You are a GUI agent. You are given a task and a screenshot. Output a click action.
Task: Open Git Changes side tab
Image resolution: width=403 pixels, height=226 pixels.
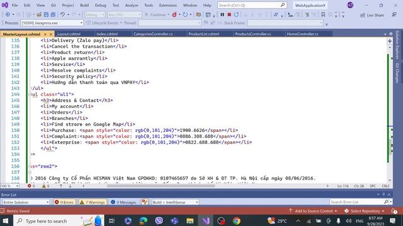pyautogui.click(x=397, y=73)
